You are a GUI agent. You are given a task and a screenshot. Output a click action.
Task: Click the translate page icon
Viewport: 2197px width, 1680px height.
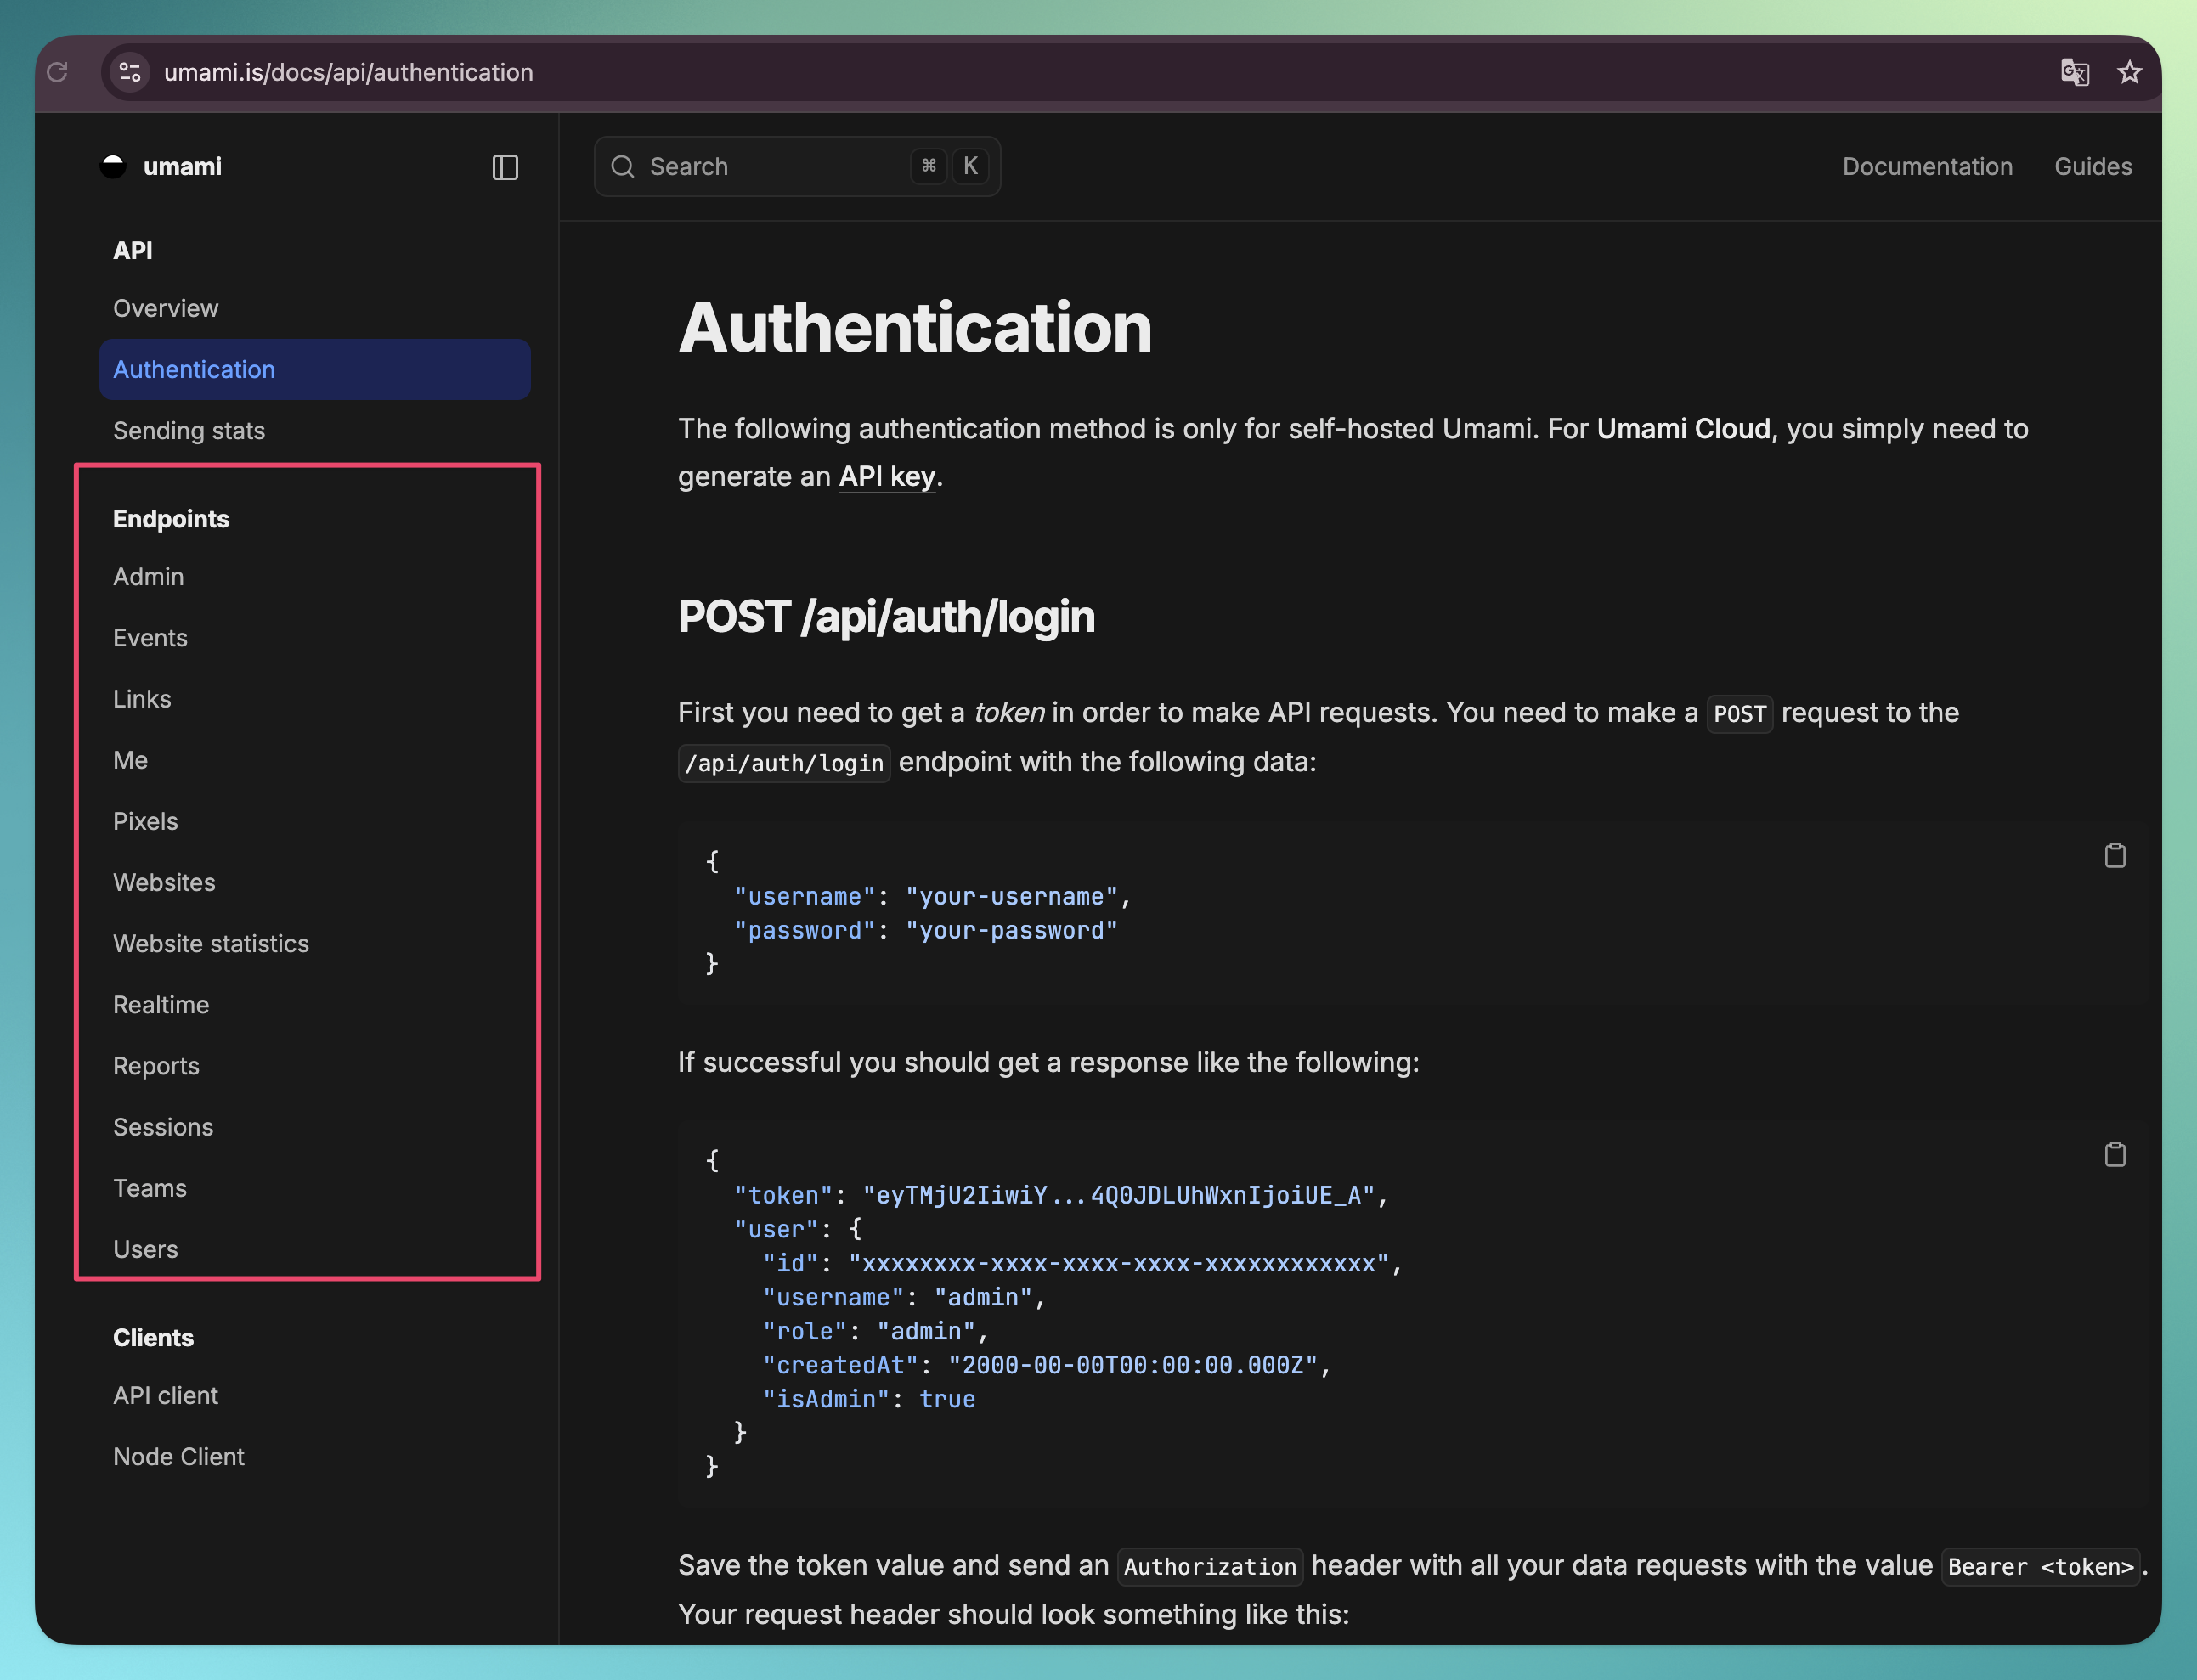click(x=2074, y=72)
